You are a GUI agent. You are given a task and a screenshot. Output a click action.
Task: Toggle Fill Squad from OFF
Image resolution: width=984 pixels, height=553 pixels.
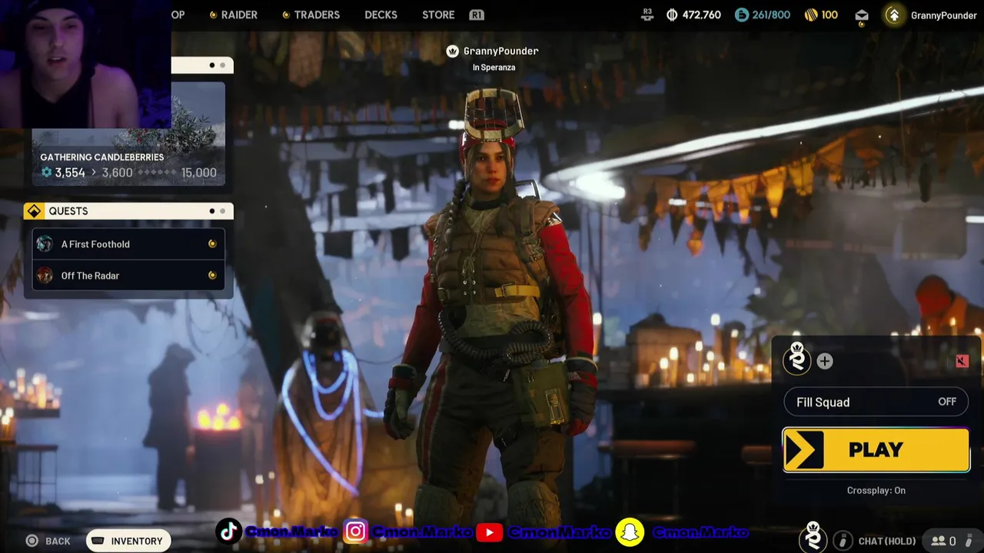pyautogui.click(x=876, y=402)
